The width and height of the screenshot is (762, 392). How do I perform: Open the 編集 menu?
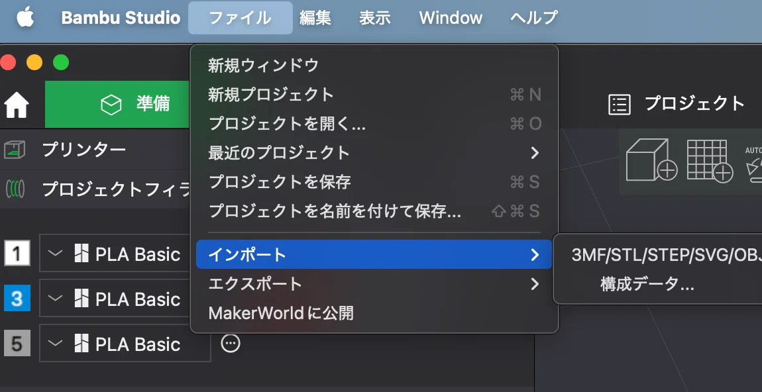[315, 18]
